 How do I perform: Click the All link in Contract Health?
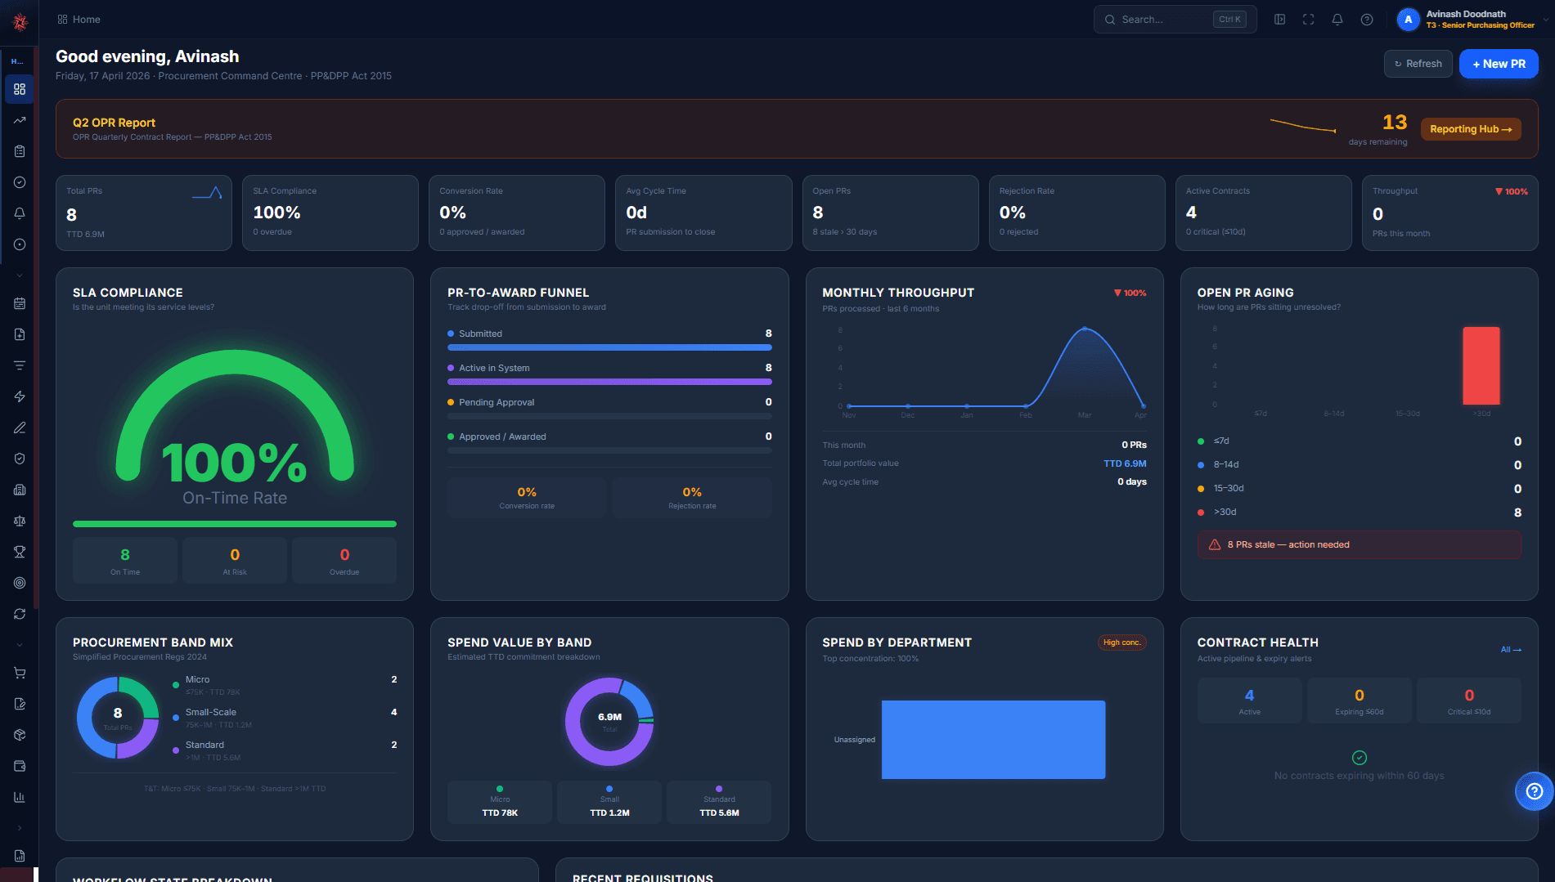1511,650
